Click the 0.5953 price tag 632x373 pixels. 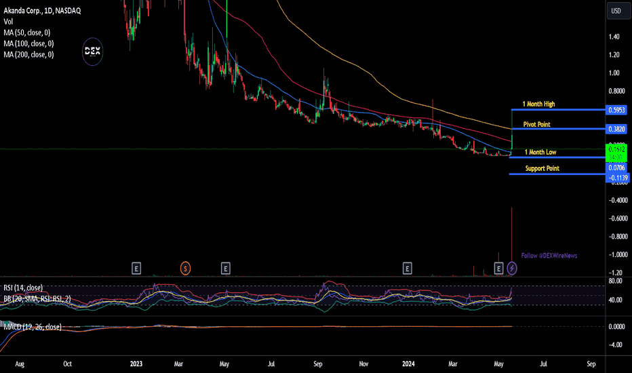[x=616, y=110]
